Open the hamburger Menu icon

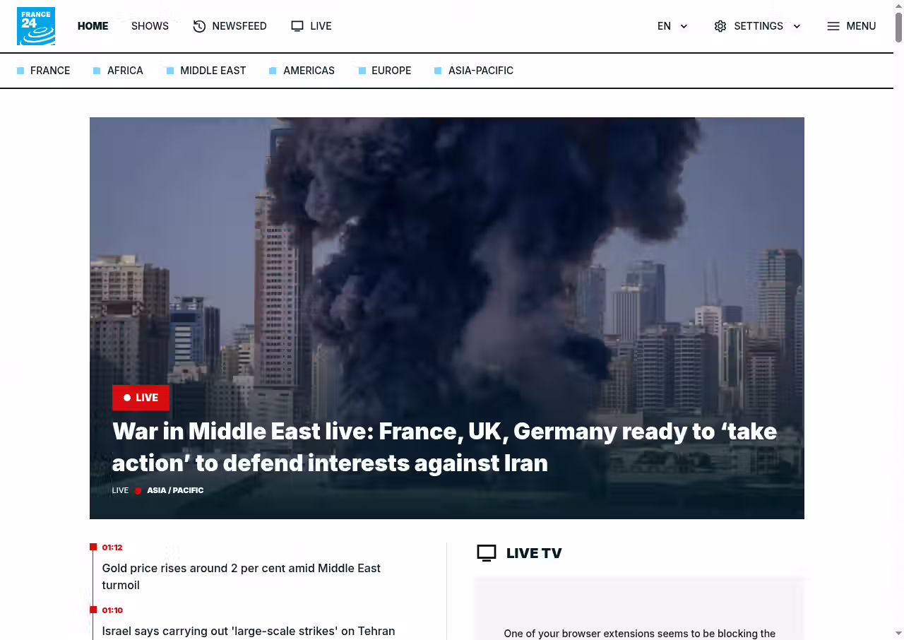coord(833,26)
